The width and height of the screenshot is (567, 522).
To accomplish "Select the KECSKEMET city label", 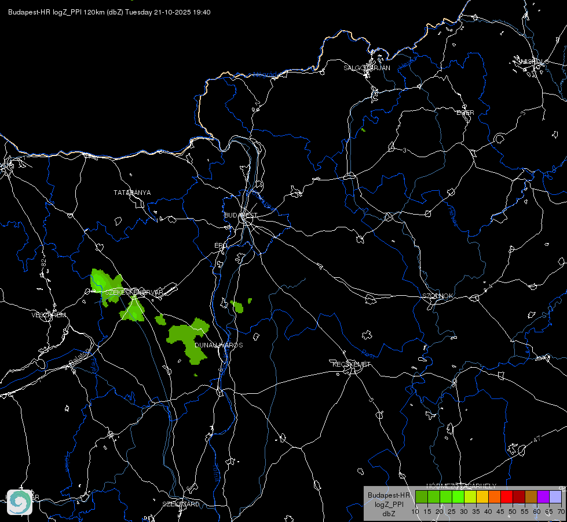I will (352, 364).
